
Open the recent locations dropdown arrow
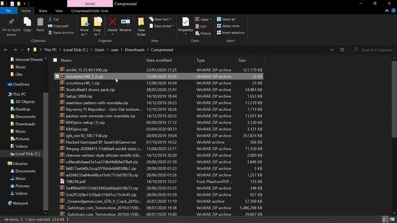coord(22,50)
